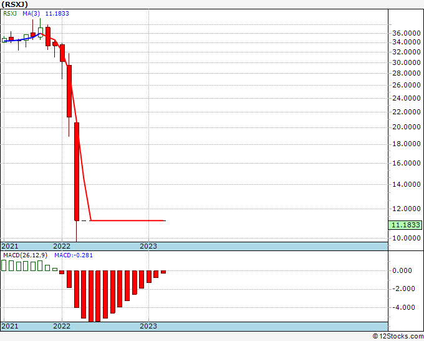Open the 12Stocks.com copyright link
The width and height of the screenshot is (424, 341).
coord(398,336)
